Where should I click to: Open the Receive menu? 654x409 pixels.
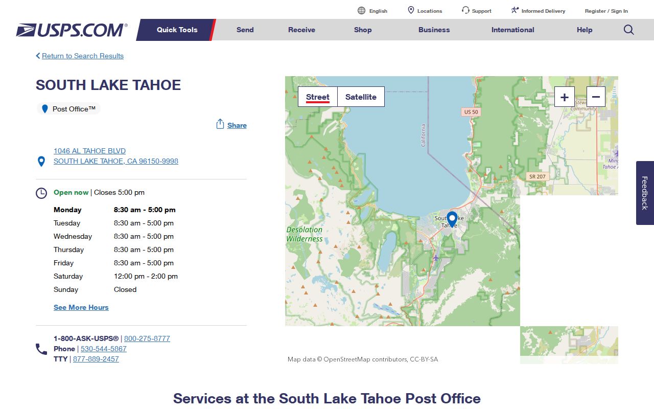(301, 30)
